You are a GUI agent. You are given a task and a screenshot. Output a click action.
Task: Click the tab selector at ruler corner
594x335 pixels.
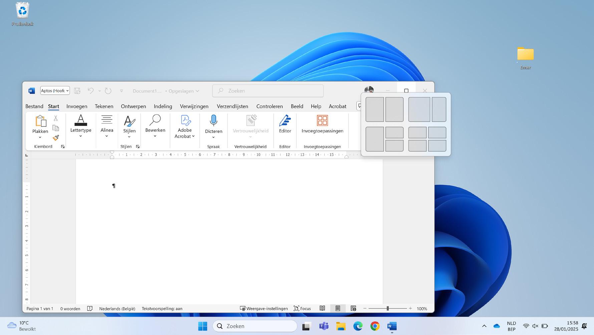coord(27,155)
